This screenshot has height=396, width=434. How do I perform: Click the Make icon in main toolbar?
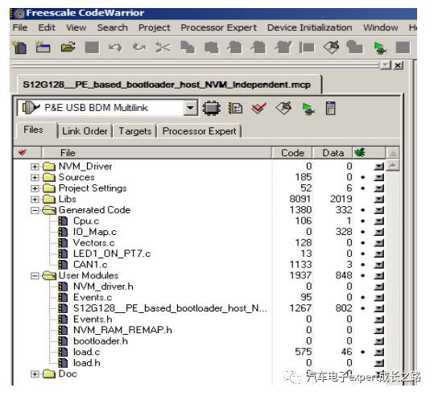click(x=331, y=47)
